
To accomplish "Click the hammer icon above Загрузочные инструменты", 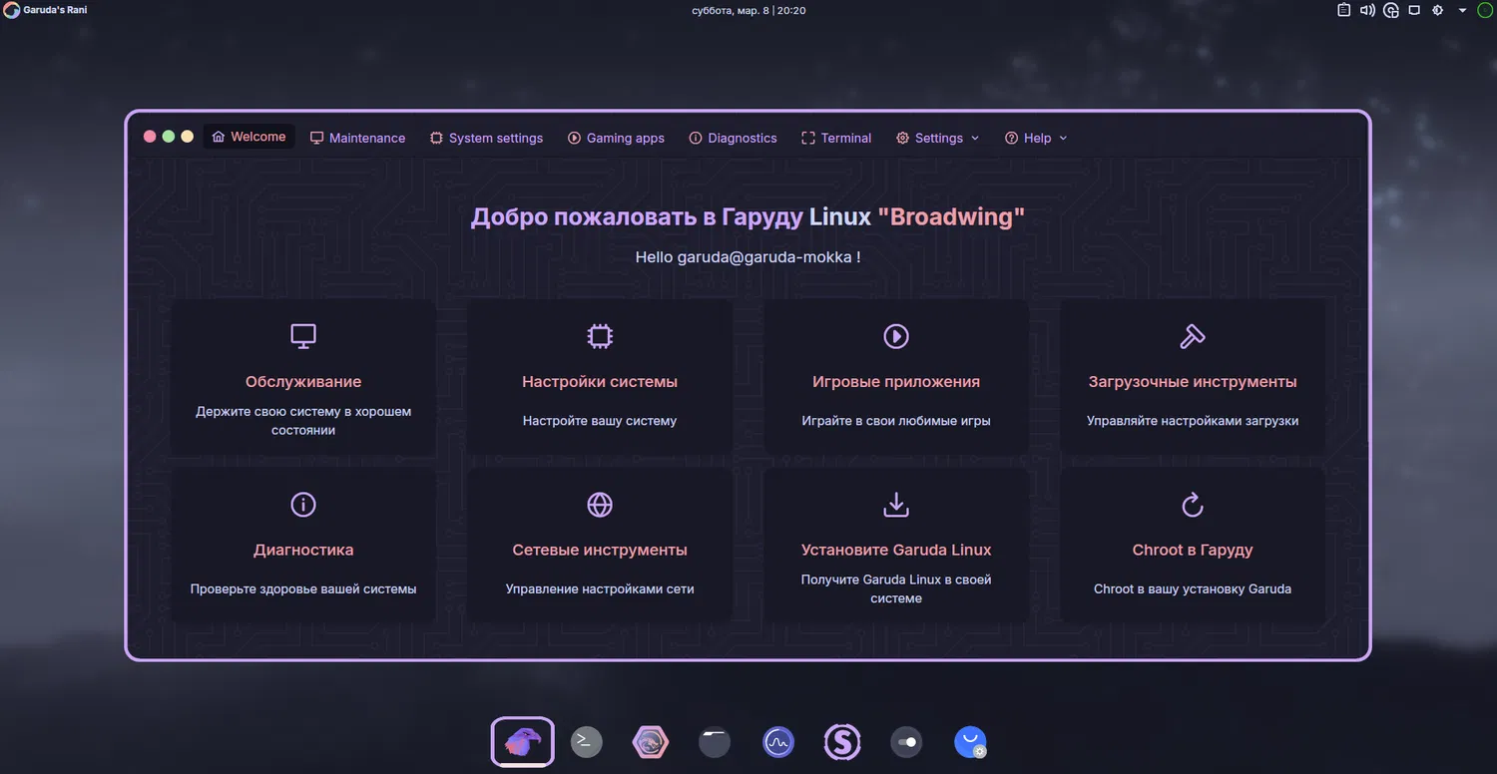I will (1193, 336).
